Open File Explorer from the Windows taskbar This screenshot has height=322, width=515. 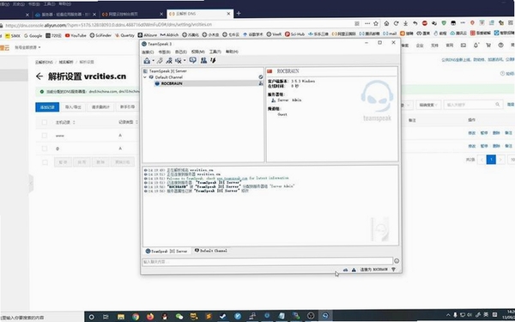pos(121,317)
